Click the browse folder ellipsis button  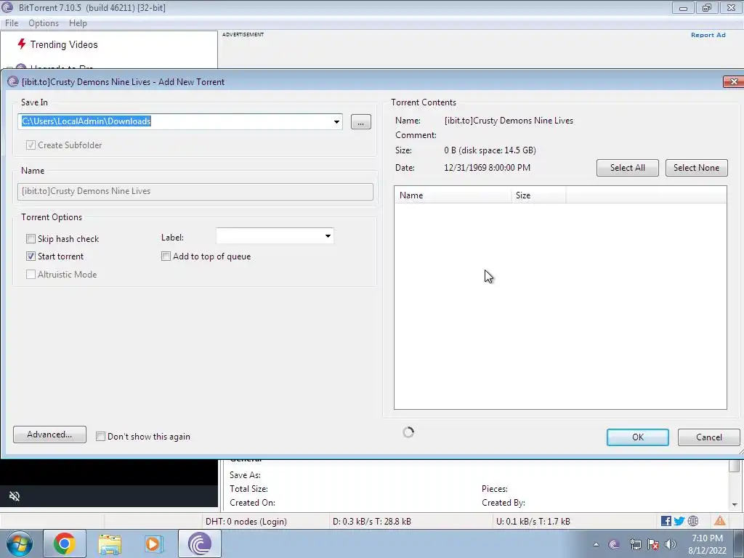pos(361,122)
